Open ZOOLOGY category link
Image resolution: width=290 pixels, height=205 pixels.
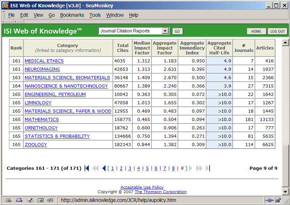coord(36,144)
